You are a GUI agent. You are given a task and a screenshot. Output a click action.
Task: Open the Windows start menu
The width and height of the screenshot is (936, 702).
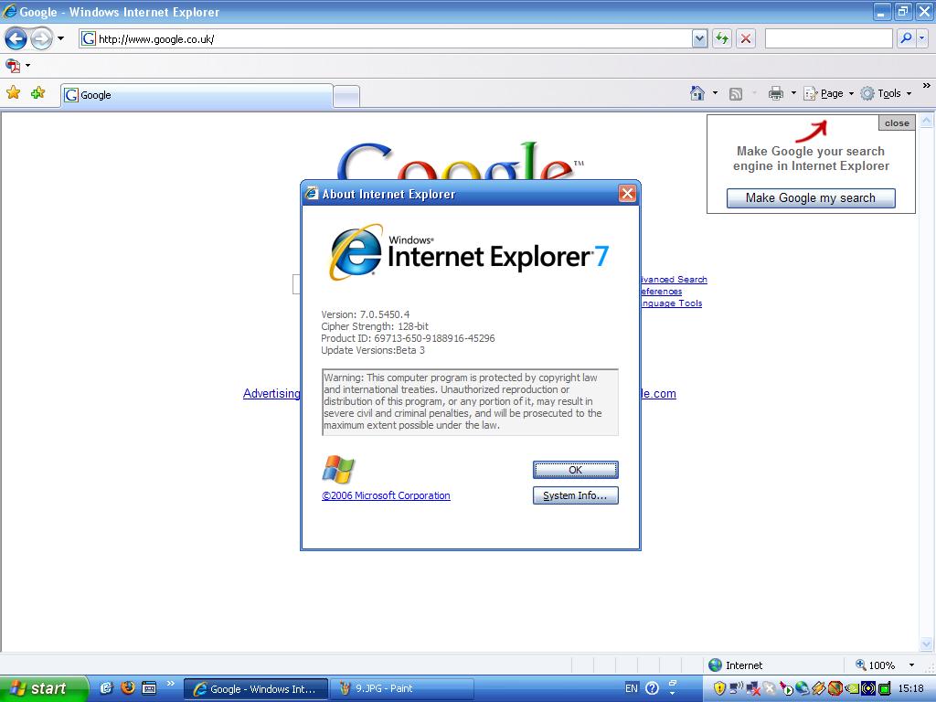44,689
